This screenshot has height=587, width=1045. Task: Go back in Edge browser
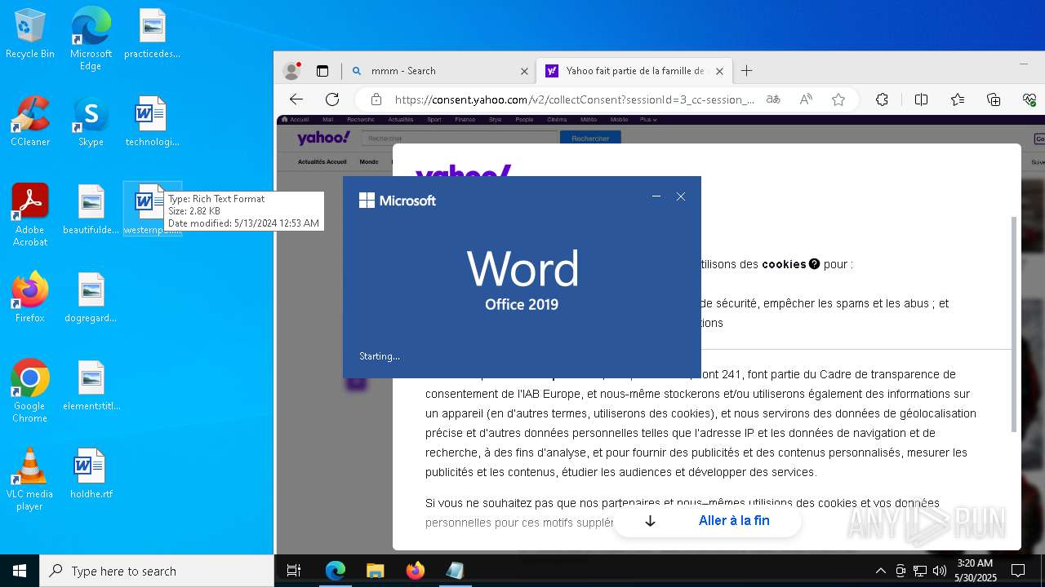coord(296,99)
